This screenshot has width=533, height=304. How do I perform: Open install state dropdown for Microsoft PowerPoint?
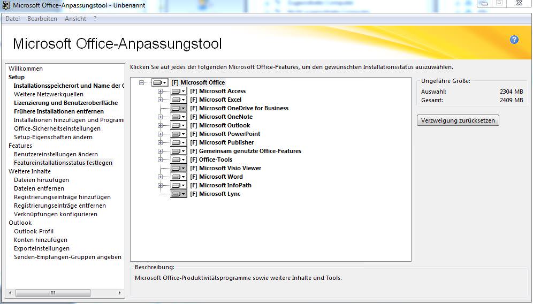(178, 134)
